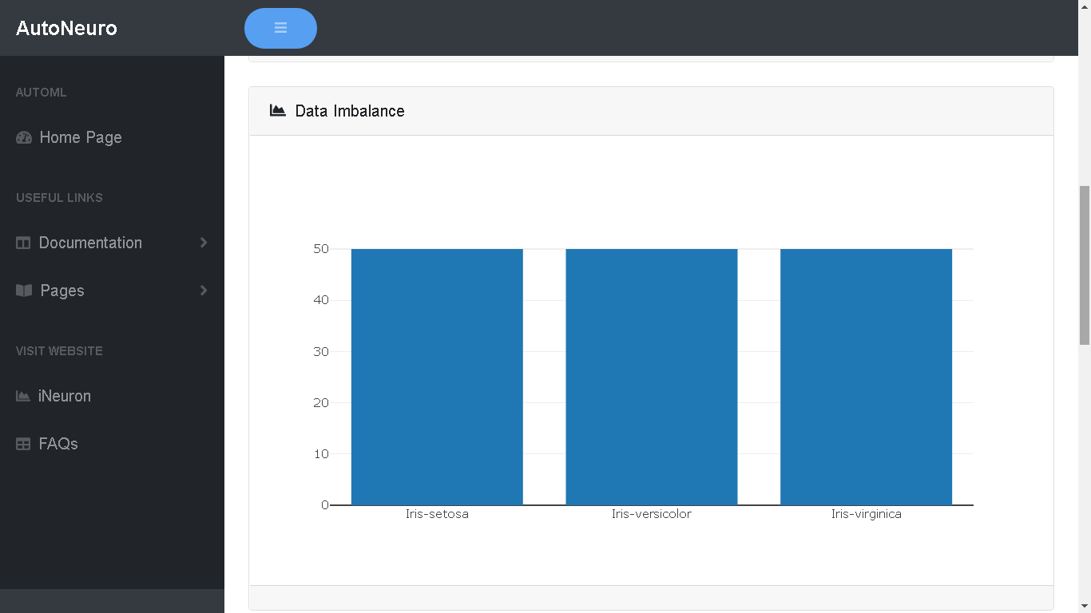Click the FAQs table icon
This screenshot has height=613, width=1091.
click(23, 444)
